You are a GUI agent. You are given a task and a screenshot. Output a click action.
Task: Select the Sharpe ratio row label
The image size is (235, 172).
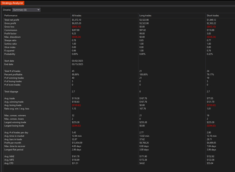click(10, 41)
